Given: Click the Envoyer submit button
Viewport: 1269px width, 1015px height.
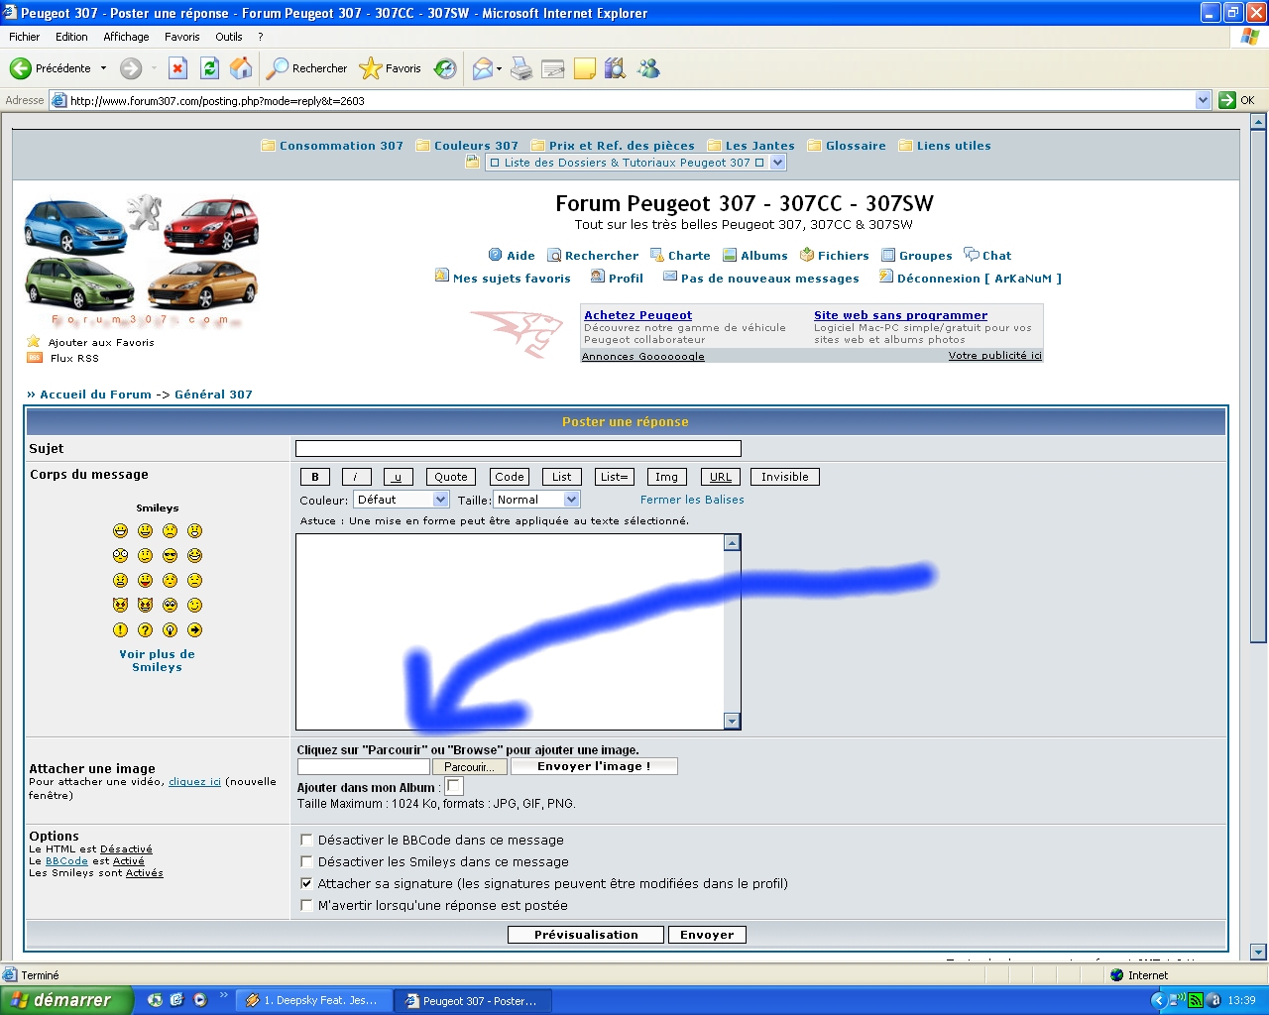Looking at the screenshot, I should [x=707, y=935].
